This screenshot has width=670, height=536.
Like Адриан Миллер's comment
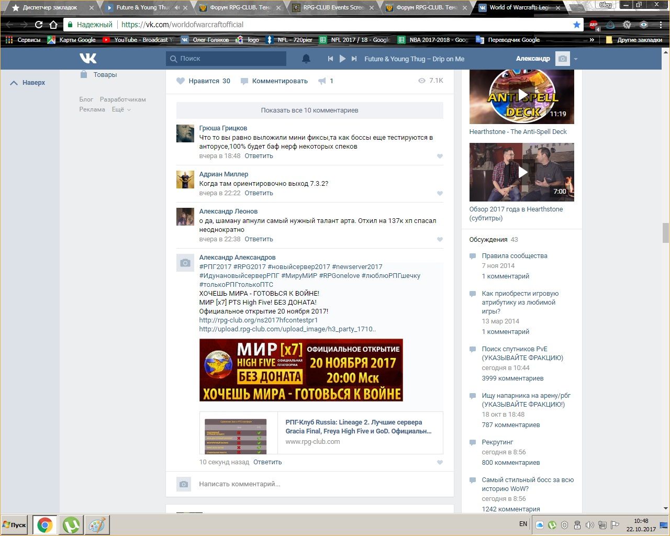(440, 194)
